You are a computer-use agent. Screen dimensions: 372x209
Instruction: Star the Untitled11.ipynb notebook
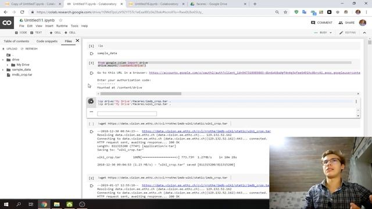[x=60, y=20]
